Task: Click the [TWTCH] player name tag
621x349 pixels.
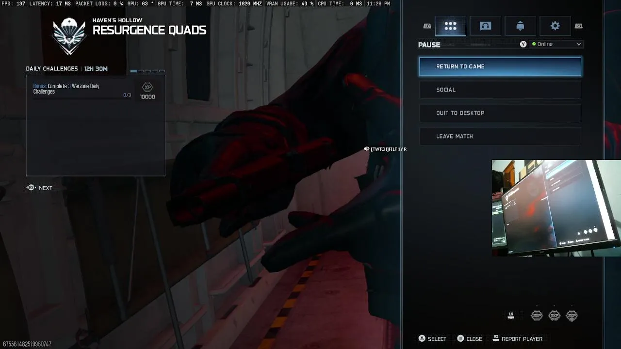Action: click(x=389, y=149)
